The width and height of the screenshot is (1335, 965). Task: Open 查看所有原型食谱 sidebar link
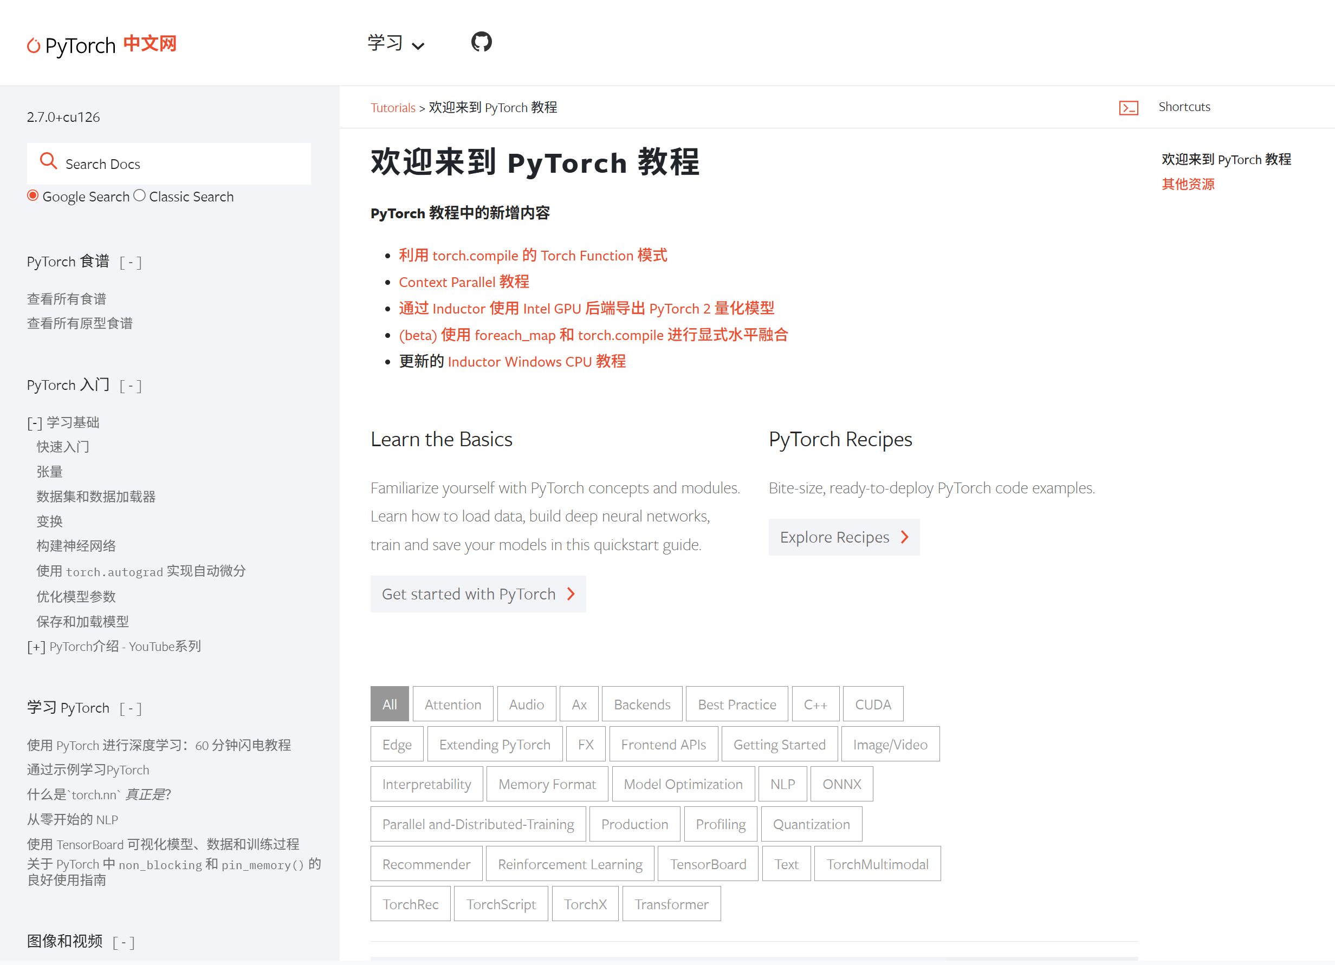80,324
